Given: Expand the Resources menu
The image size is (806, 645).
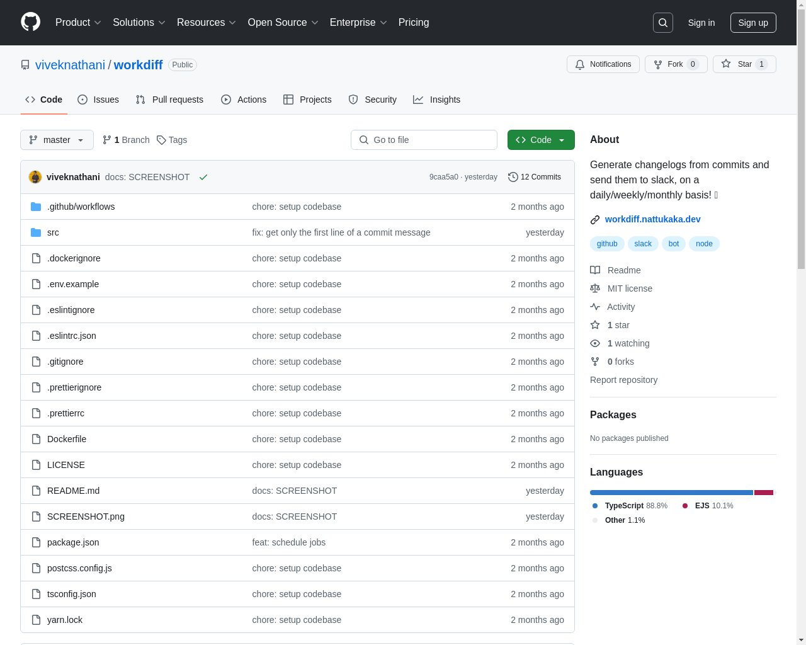Looking at the screenshot, I should click(207, 23).
